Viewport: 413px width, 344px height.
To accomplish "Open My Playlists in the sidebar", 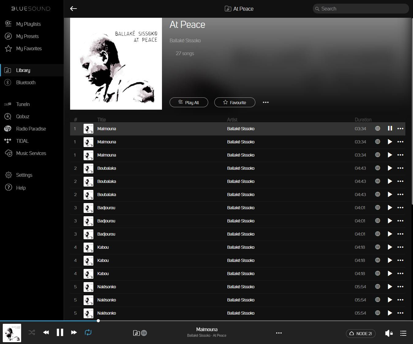I will click(28, 24).
